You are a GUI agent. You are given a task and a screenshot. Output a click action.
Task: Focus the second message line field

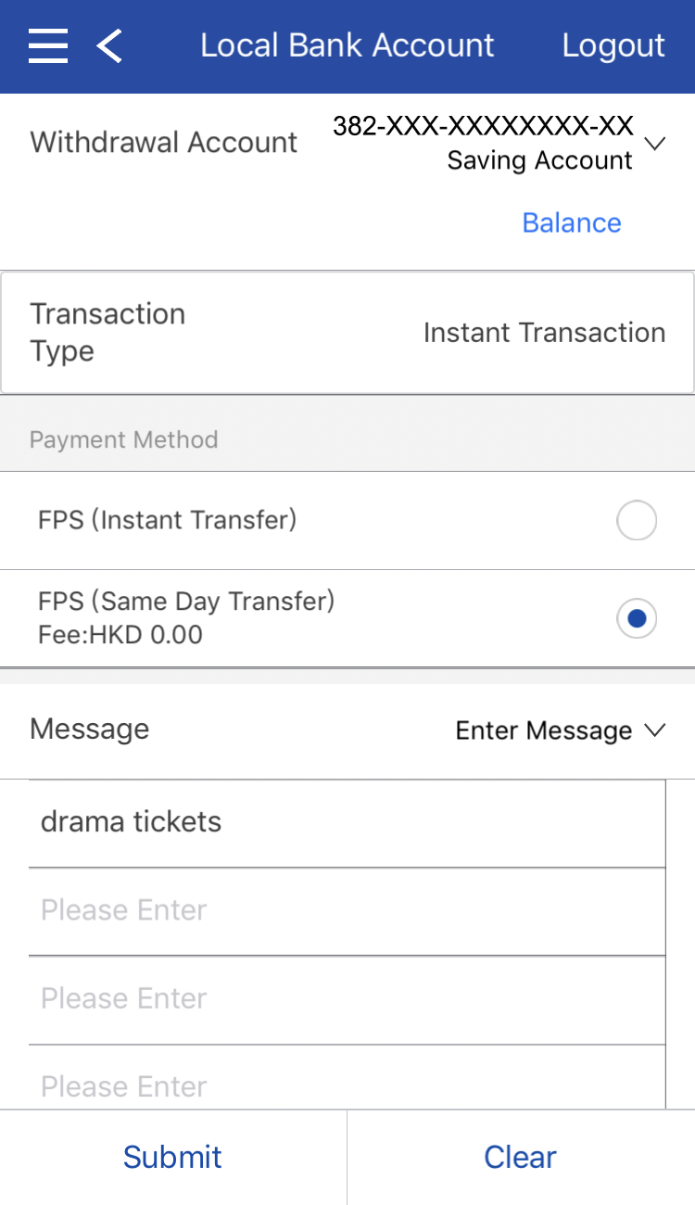click(x=347, y=911)
